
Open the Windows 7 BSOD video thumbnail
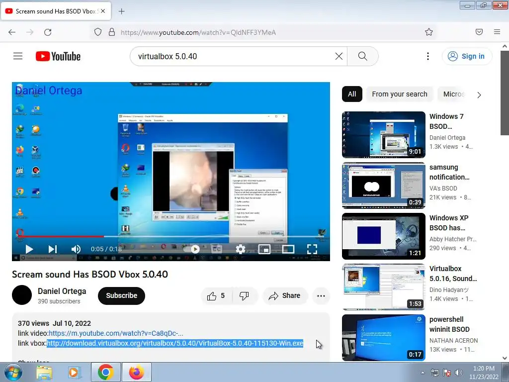point(383,134)
